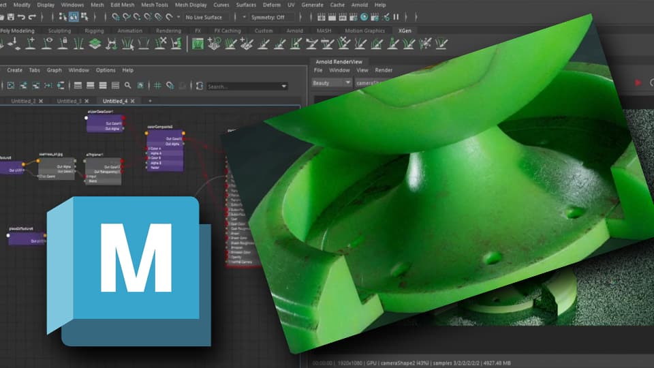This screenshot has height=368, width=654.
Task: Add a new Node Editor tab with plus button
Action: (150, 101)
